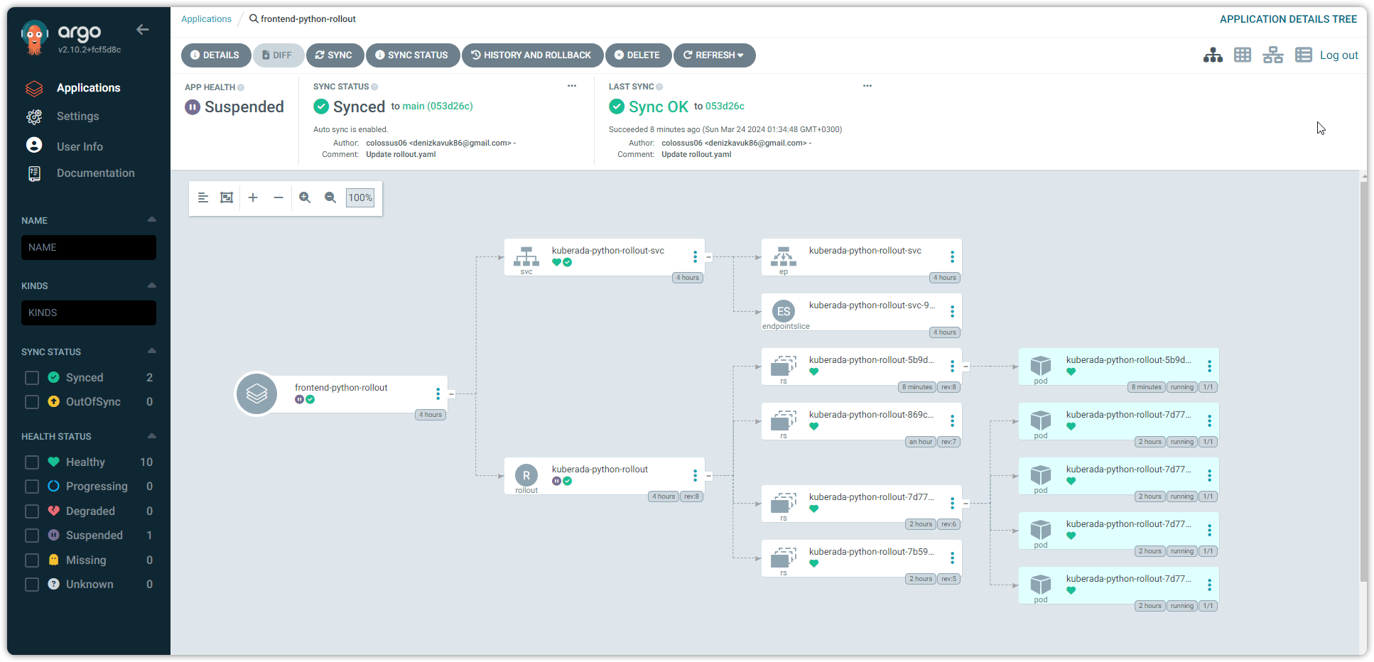Switch to the pods grid view icon
Image resolution: width=1374 pixels, height=662 pixels.
click(1243, 55)
